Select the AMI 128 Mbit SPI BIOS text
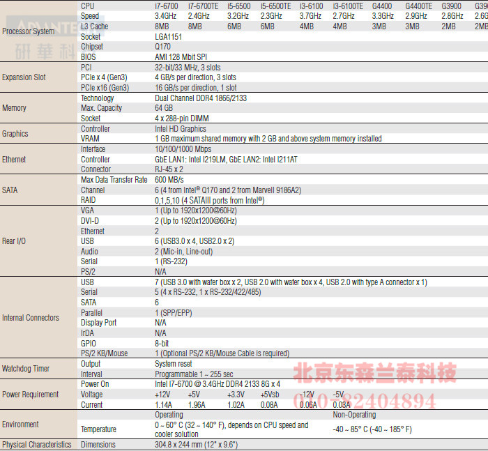The image size is (488, 451). tap(181, 57)
